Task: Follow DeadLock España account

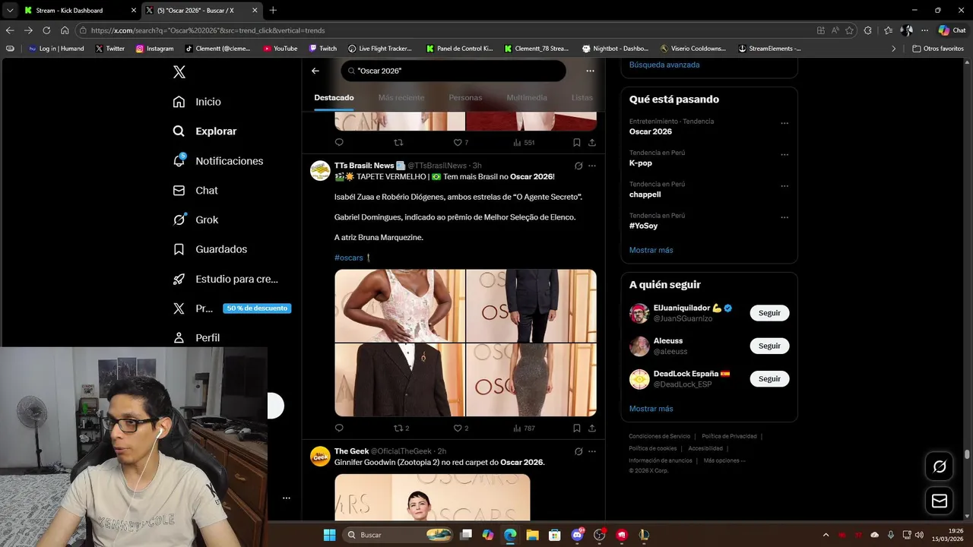Action: [x=769, y=378]
